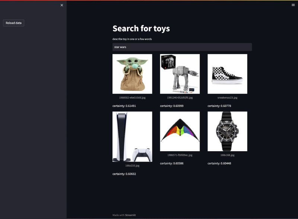Click the Reload data button

[x=13, y=23]
